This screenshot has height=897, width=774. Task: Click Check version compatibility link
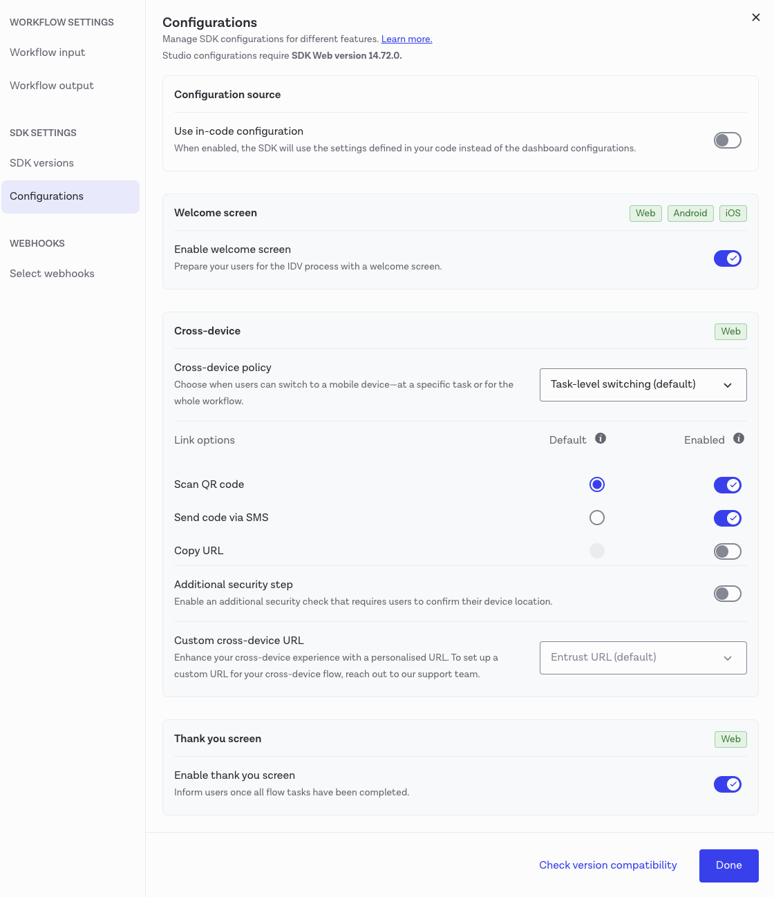click(608, 865)
